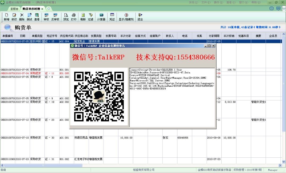Screen dimensions: 286x173
Task: Open the 文件(F) menu
Action: click(206, 2)
